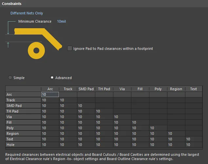Screen dimensions: 208x164
Task: Select the Via row header
Action: tap(23, 117)
